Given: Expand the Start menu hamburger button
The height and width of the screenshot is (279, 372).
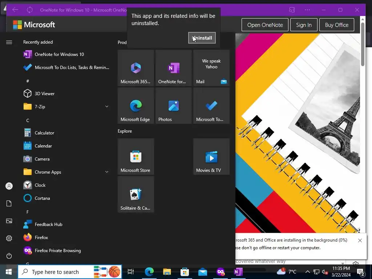Looking at the screenshot, I should (x=9, y=42).
